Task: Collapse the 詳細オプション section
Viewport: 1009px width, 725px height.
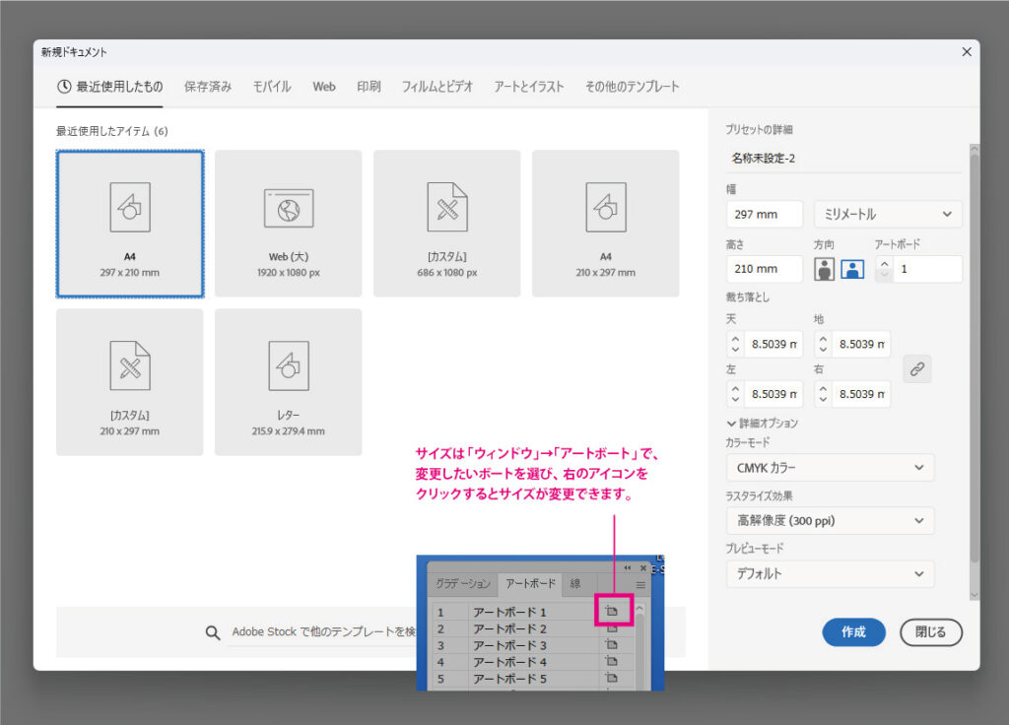Action: [730, 424]
